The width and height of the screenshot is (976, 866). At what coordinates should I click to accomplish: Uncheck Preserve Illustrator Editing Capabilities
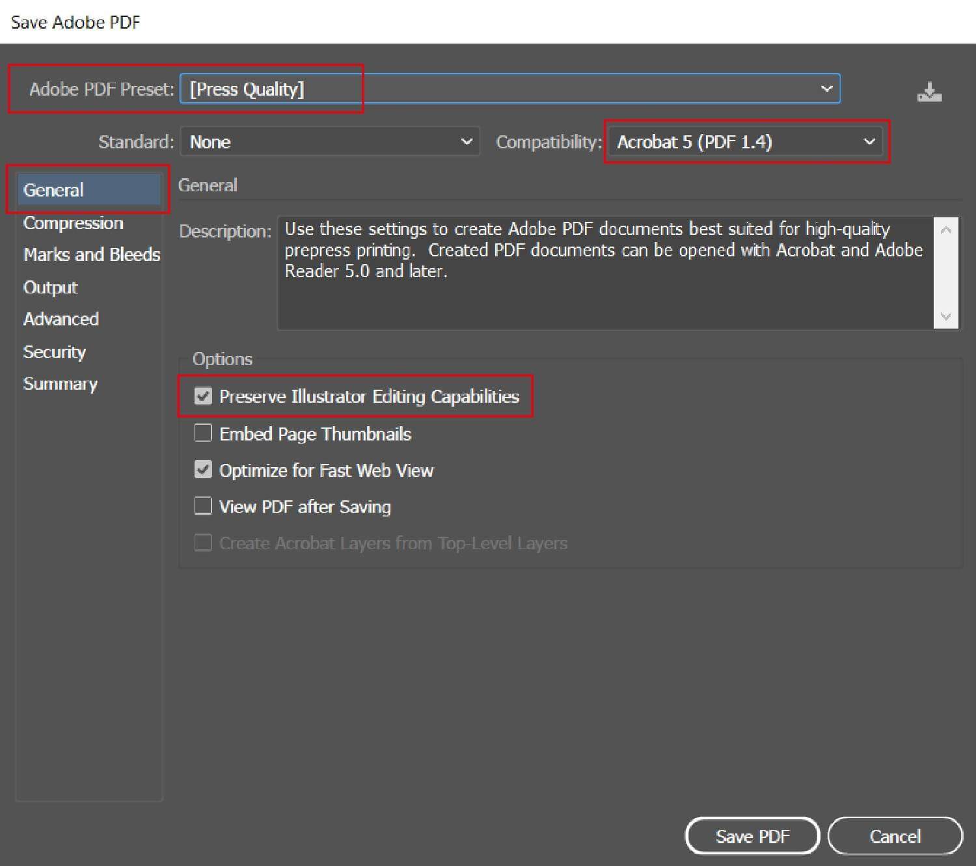click(x=203, y=396)
